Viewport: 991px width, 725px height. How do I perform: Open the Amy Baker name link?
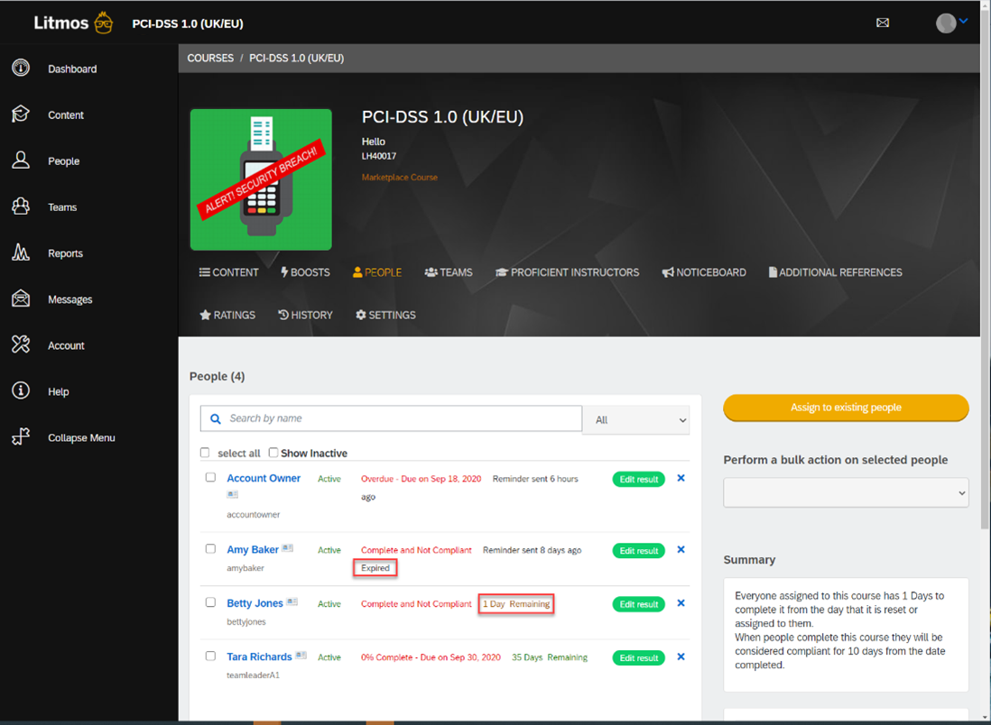[x=253, y=549]
